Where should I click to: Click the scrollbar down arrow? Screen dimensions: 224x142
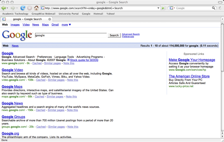[222, 137]
